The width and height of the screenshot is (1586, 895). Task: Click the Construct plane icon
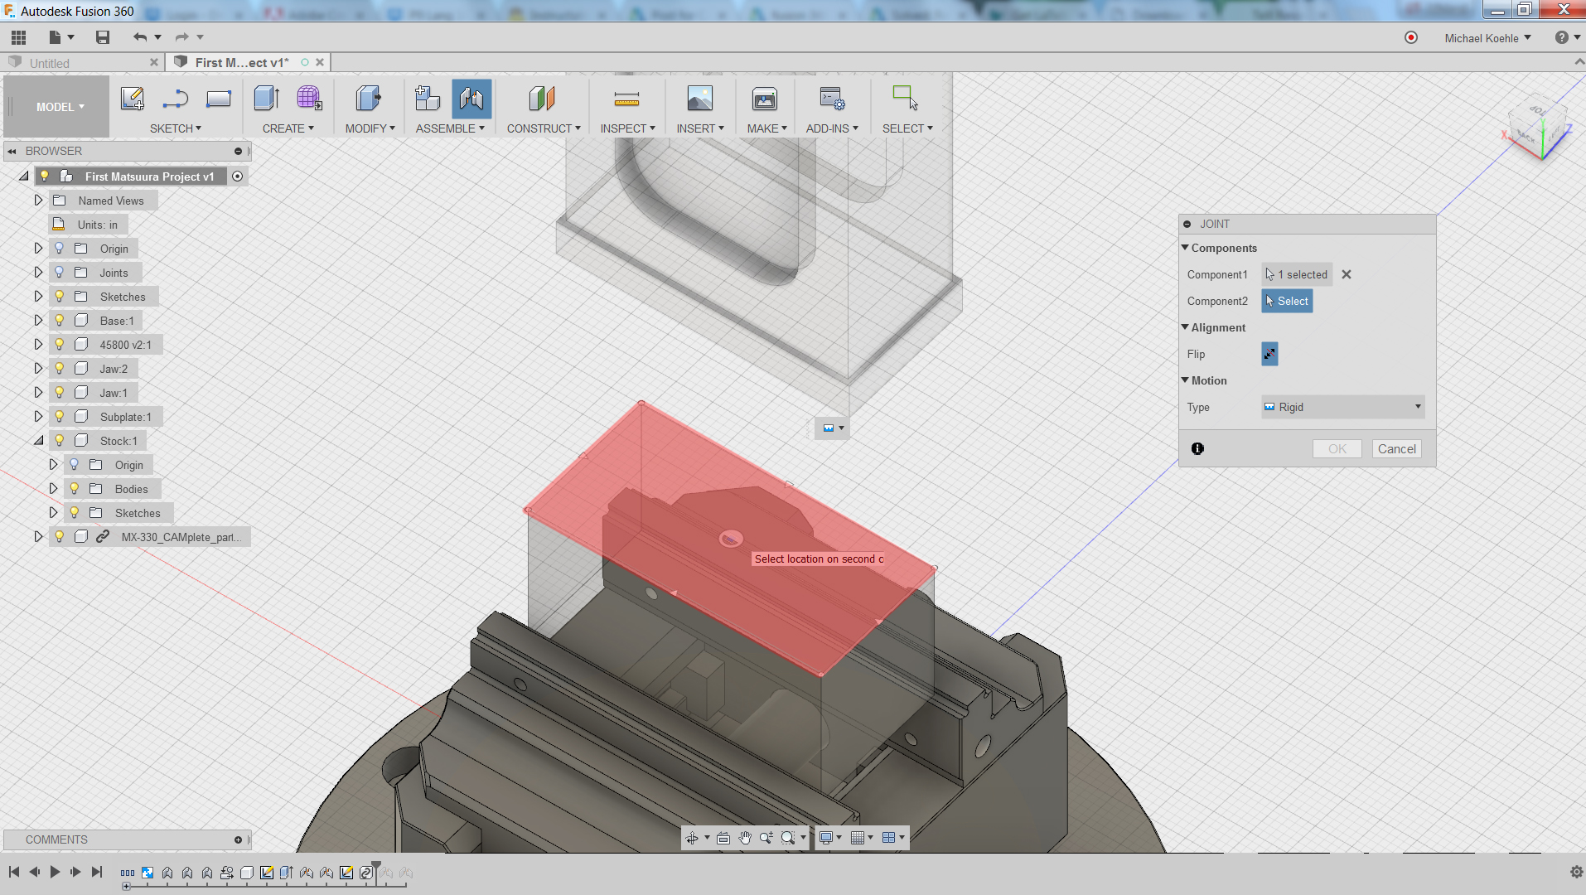point(542,99)
